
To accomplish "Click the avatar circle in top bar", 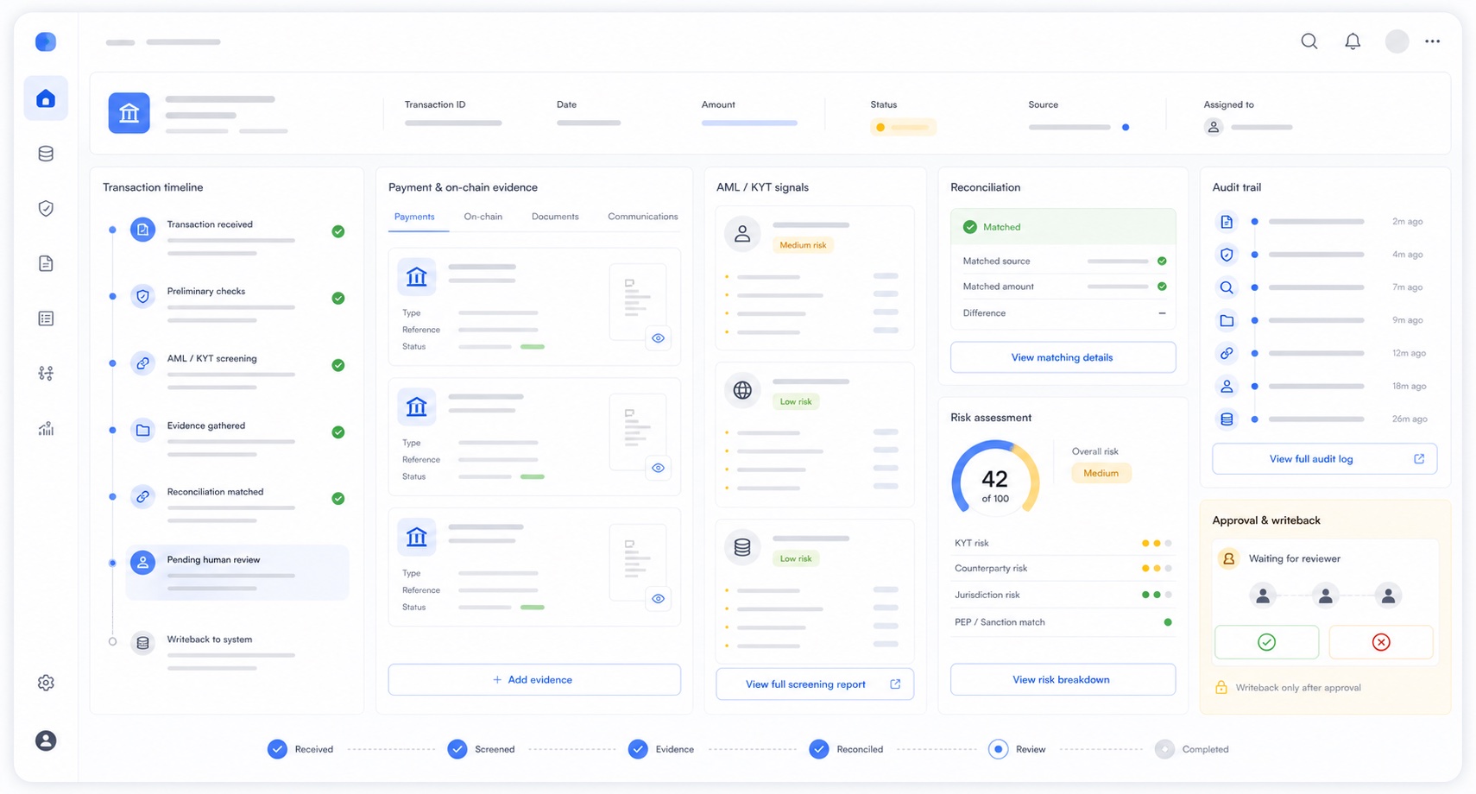I will pos(1397,41).
